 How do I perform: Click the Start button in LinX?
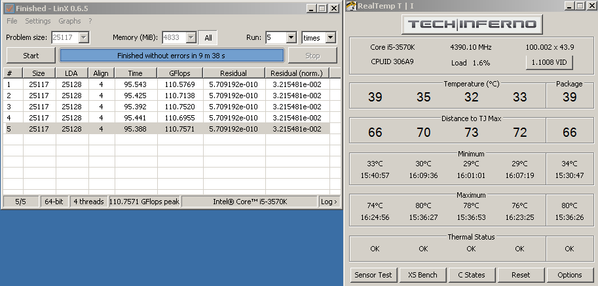coord(31,56)
